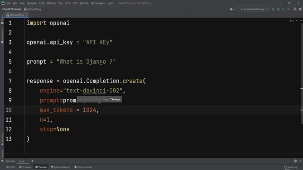Open the user account avatar menu
This screenshot has width=303, height=170.
(x=232, y=9)
